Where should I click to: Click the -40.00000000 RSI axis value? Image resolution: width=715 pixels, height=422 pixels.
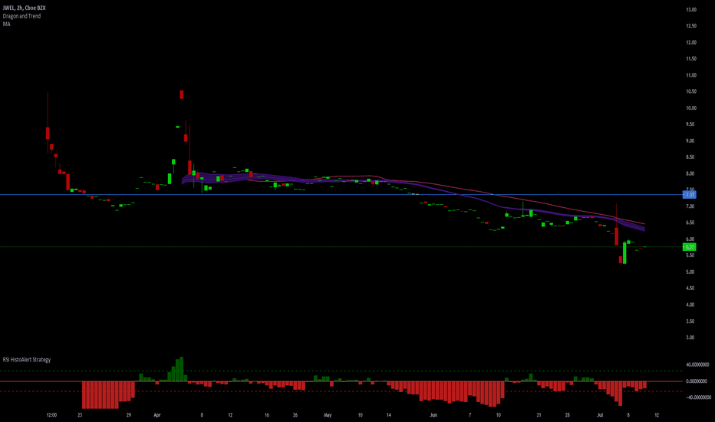tap(697, 397)
